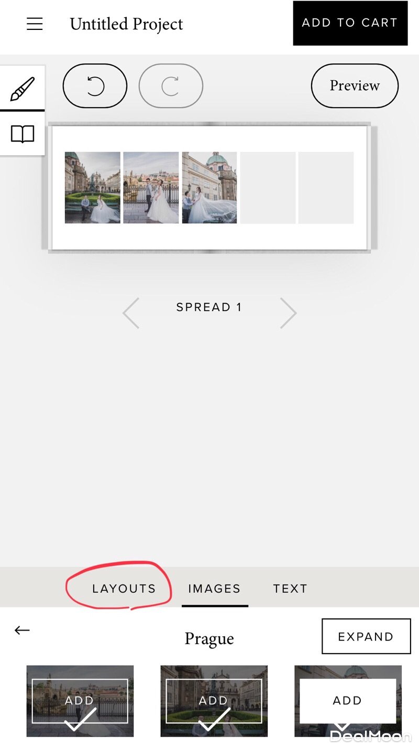Switch to the LAYOUTS tab
Image resolution: width=419 pixels, height=749 pixels.
pos(124,588)
